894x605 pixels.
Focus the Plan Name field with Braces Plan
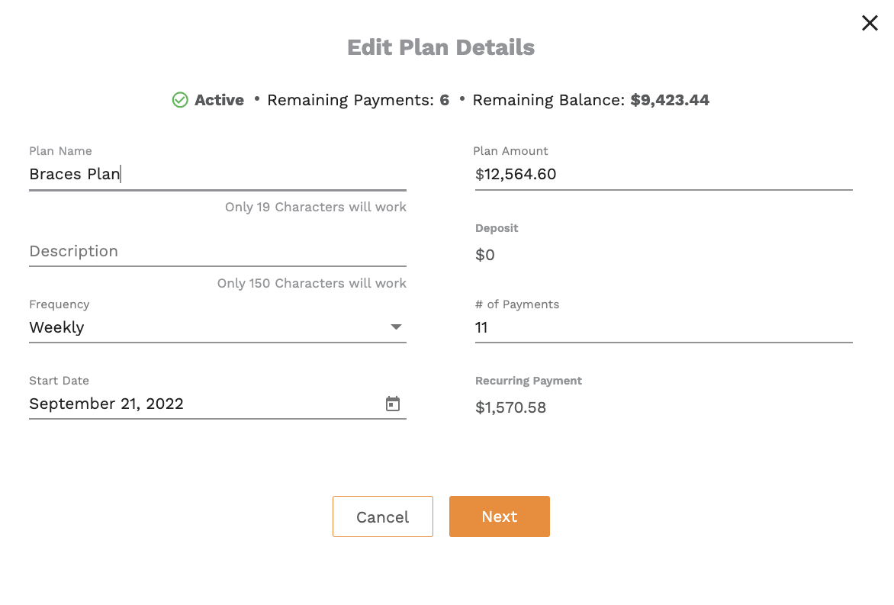(x=218, y=174)
